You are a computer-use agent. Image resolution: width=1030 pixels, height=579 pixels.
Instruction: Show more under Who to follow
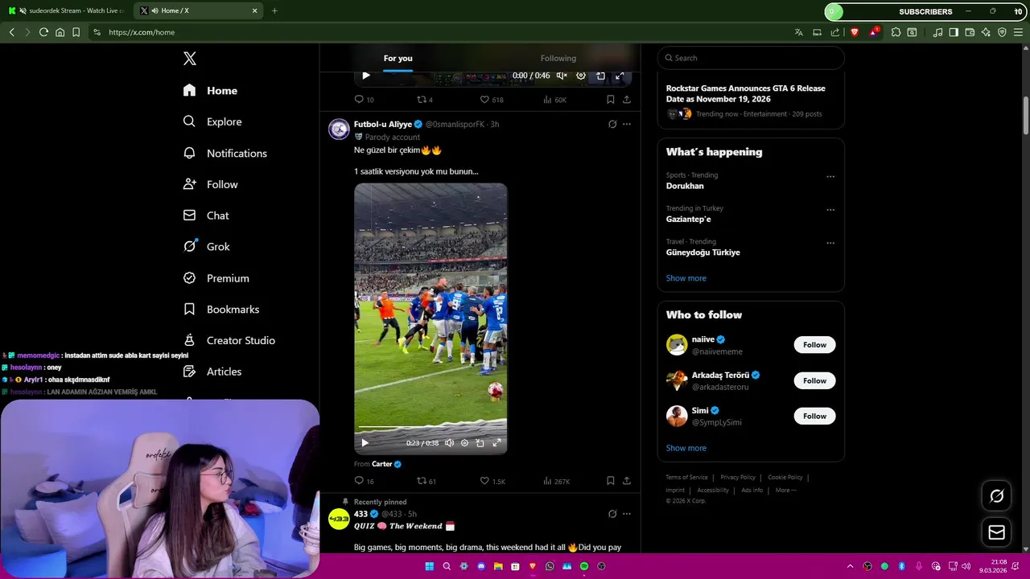point(686,448)
